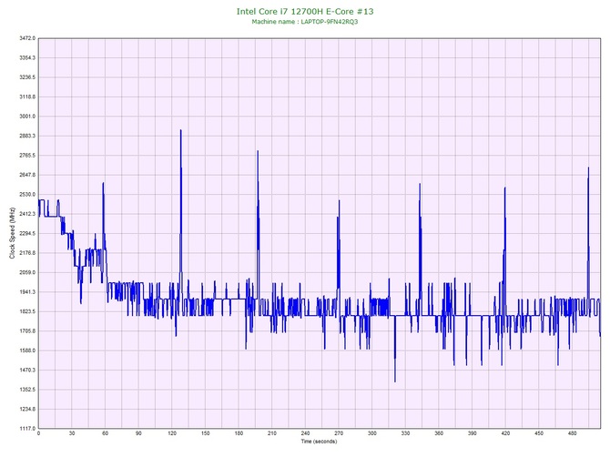Pick the 3001.0 y-axis label

(27, 117)
